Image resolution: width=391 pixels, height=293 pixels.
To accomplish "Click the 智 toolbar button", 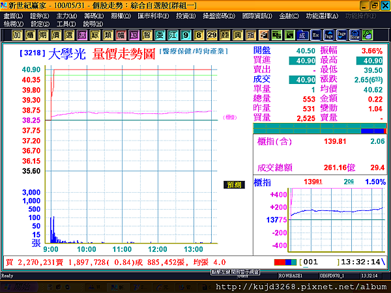I will coord(147,35).
